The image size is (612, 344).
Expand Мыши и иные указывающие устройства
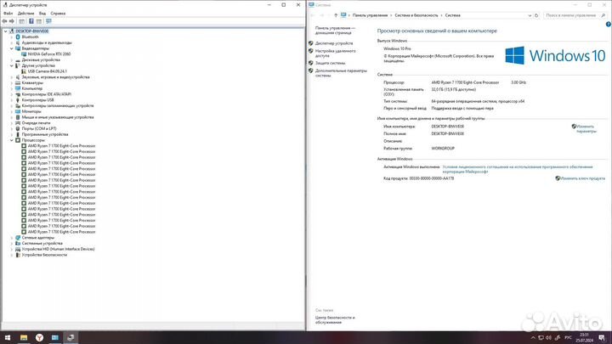point(12,117)
